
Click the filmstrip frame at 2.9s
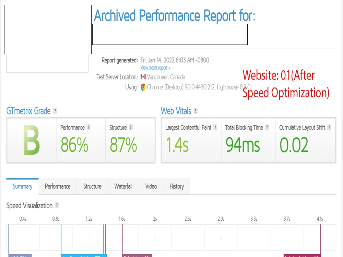(x=221, y=237)
